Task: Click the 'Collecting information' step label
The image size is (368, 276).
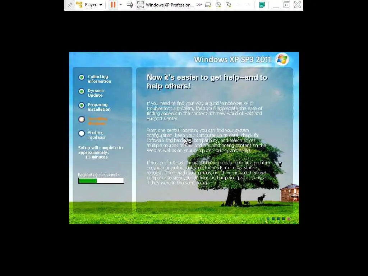Action: 100,79
